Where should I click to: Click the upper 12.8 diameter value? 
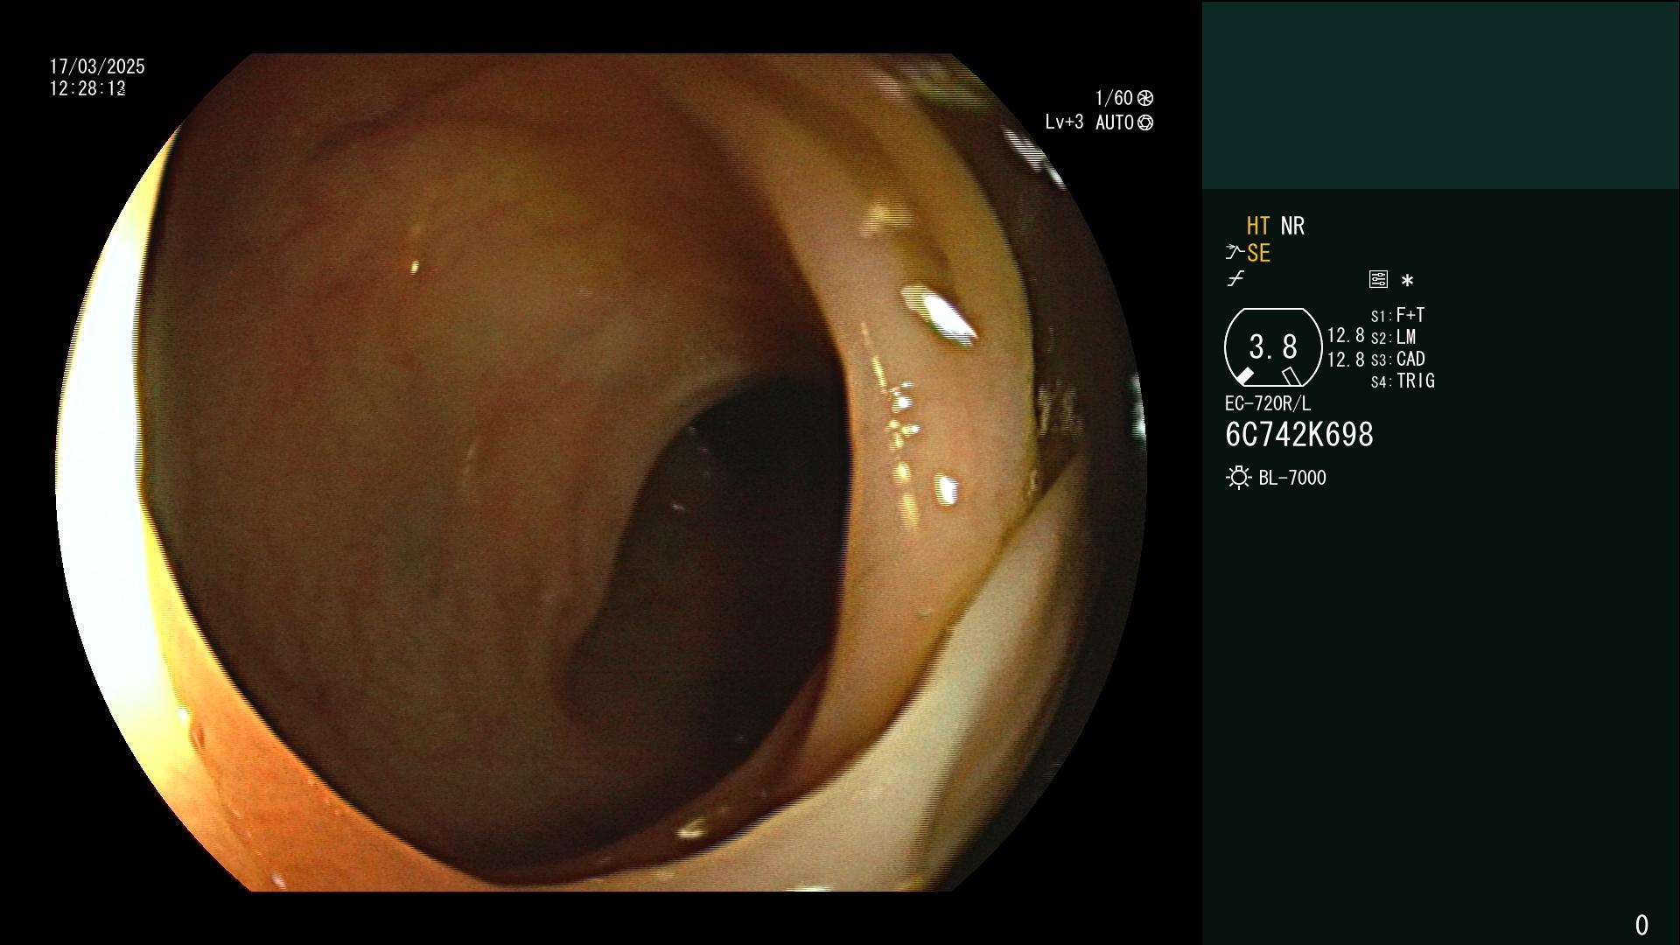point(1346,336)
